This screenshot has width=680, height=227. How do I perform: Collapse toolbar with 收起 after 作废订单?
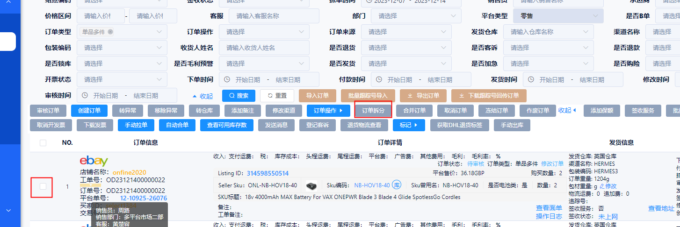pyautogui.click(x=567, y=111)
